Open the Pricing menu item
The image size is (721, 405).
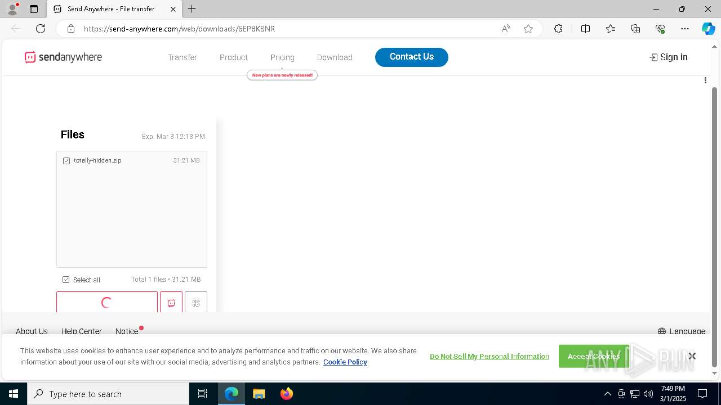pyautogui.click(x=282, y=57)
